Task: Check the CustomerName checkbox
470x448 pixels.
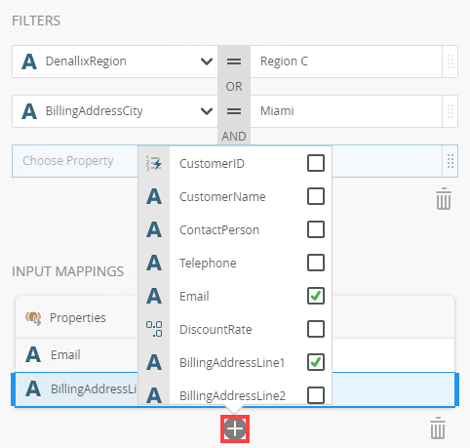Action: click(x=316, y=196)
